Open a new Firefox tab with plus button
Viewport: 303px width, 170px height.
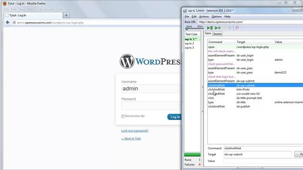click(x=66, y=15)
